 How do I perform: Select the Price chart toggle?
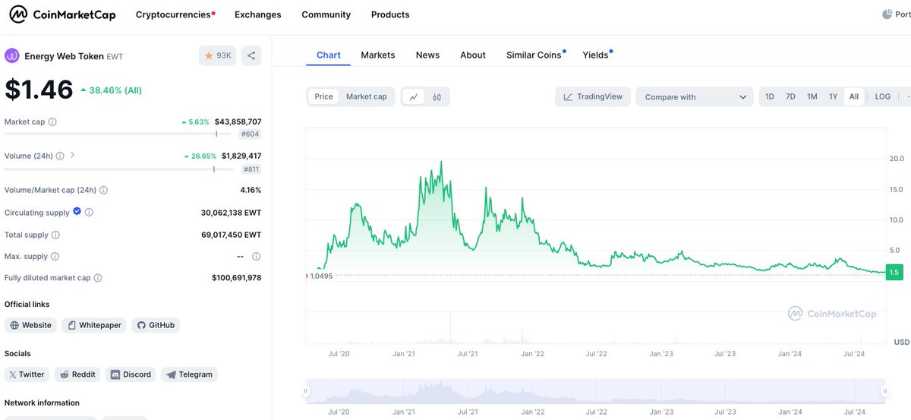[x=324, y=96]
